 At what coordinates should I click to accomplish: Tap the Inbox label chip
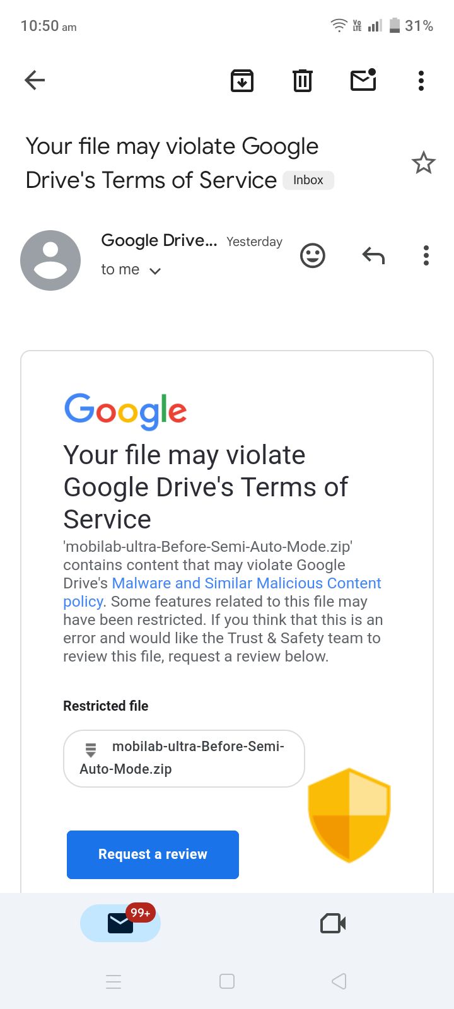click(x=308, y=180)
